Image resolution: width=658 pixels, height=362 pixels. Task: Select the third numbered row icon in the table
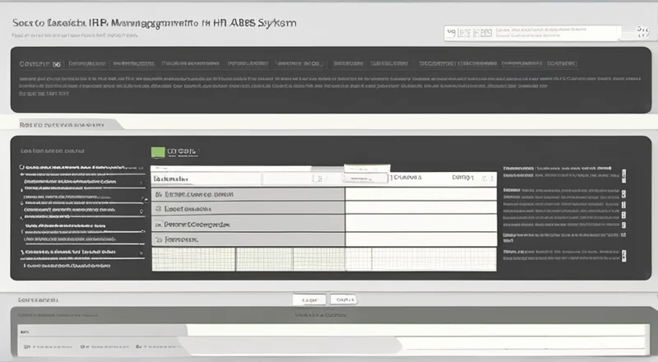(158, 224)
